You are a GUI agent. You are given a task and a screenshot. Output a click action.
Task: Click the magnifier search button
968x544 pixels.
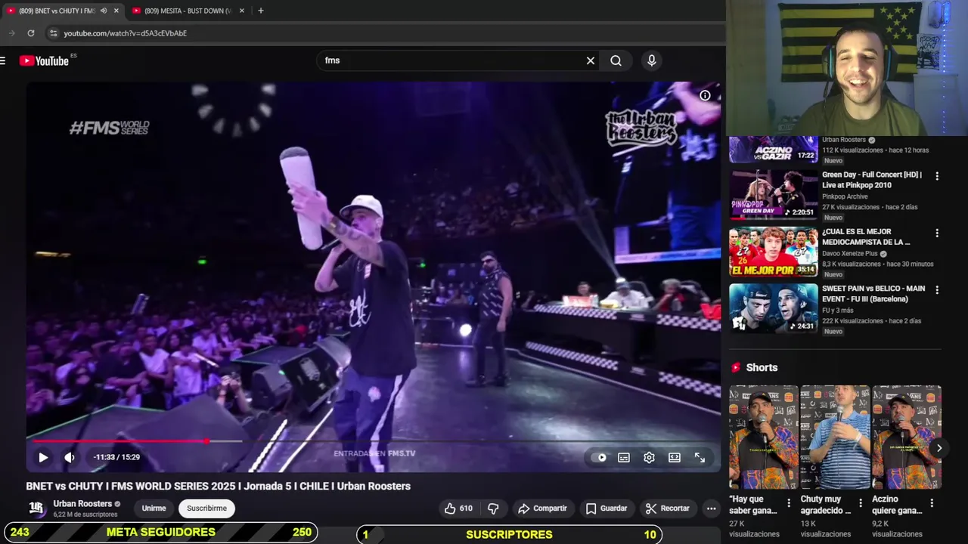click(616, 60)
